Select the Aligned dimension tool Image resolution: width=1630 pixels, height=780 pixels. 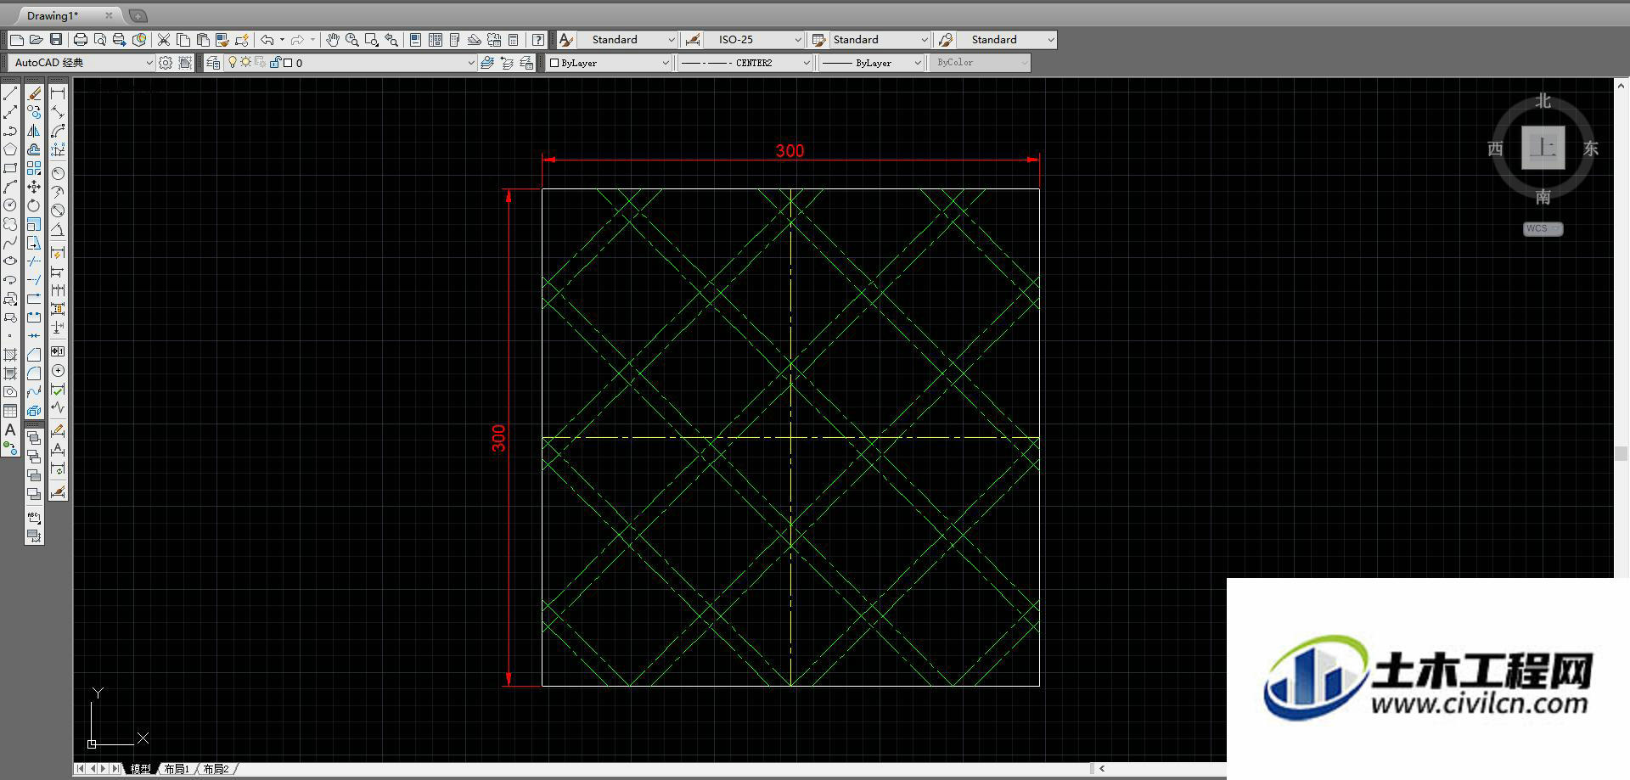[x=58, y=112]
